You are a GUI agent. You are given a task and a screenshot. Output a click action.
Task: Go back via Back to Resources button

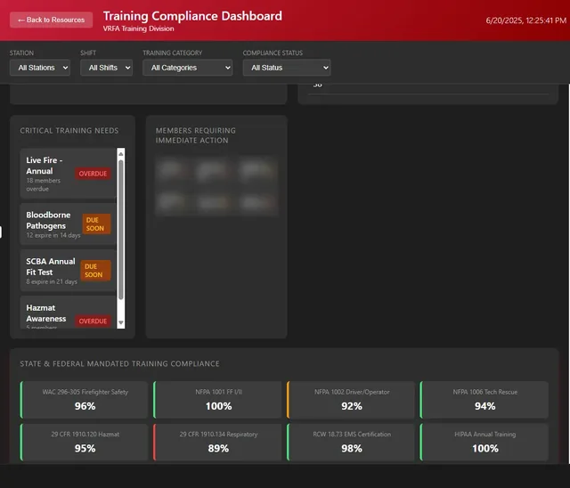click(x=51, y=20)
